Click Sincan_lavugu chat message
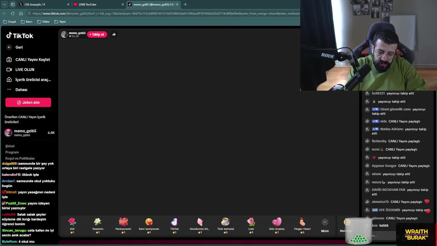The image size is (437, 246). pyautogui.click(x=29, y=233)
